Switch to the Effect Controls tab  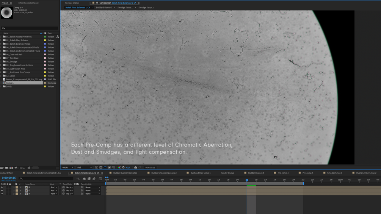(28, 3)
